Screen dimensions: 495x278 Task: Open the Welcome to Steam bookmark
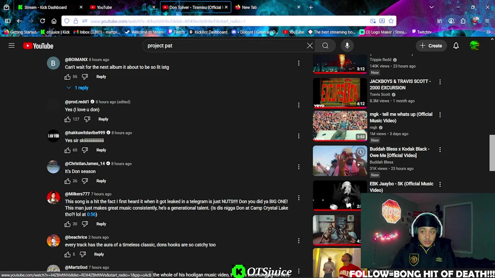click(x=144, y=32)
